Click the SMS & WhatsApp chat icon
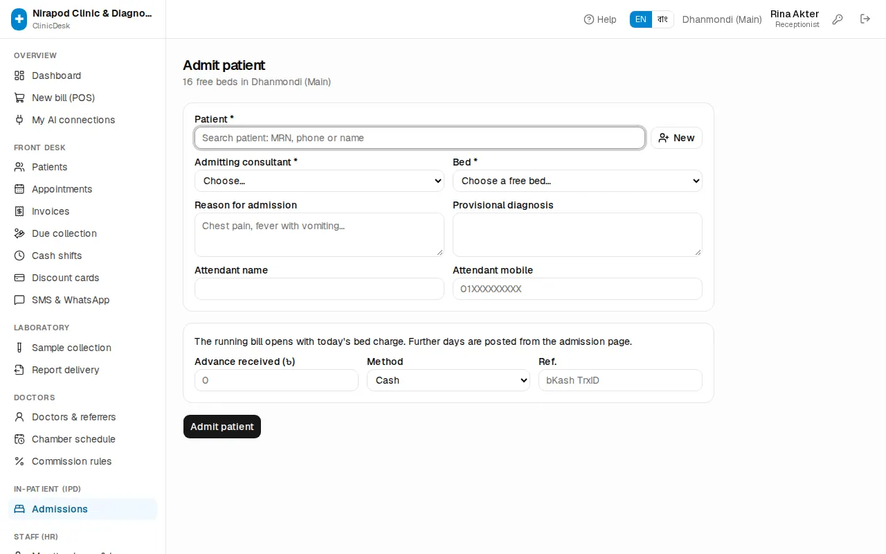 [19, 300]
